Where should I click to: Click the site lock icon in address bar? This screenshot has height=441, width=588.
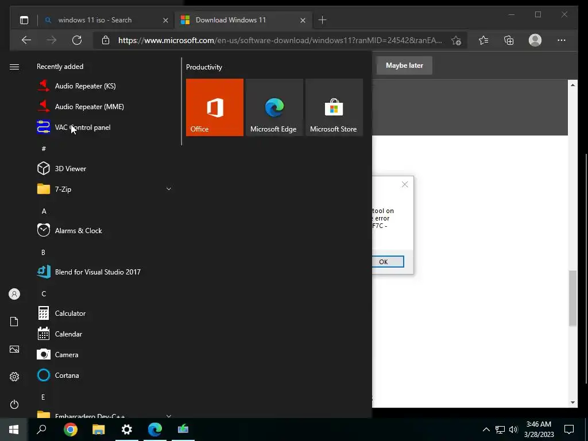[106, 40]
